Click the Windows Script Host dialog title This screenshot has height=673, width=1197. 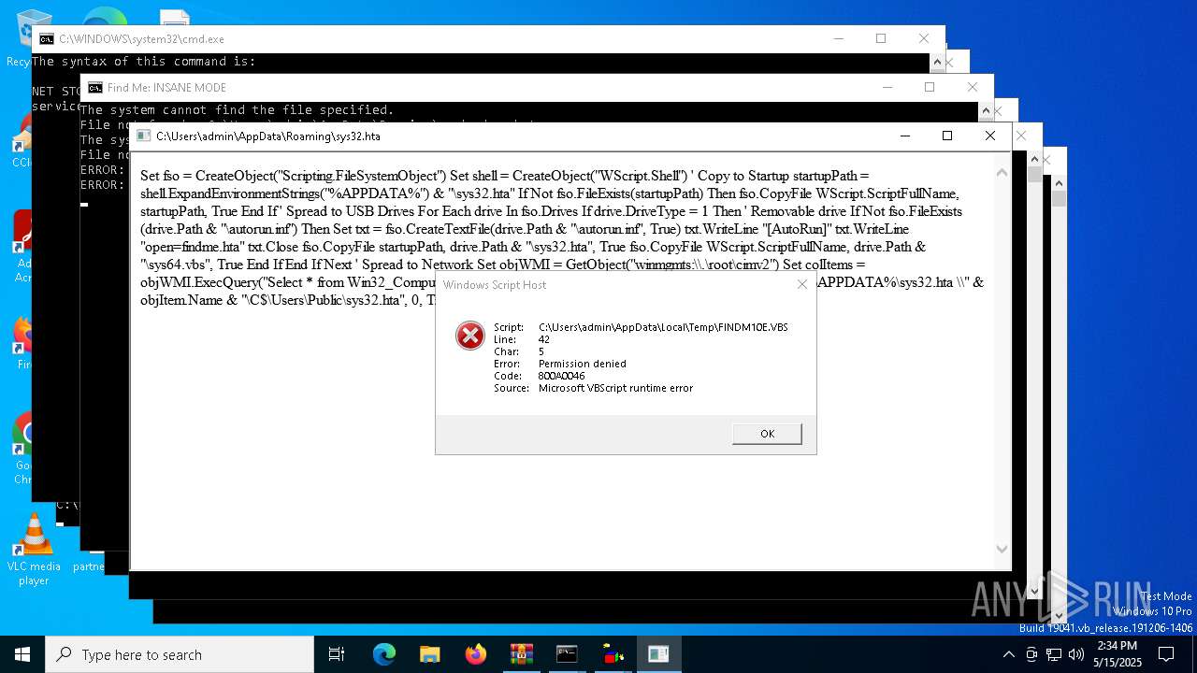point(495,284)
